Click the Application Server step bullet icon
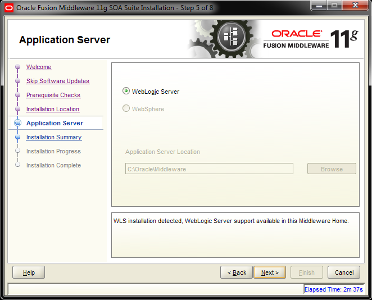The width and height of the screenshot is (372, 300). click(17, 123)
